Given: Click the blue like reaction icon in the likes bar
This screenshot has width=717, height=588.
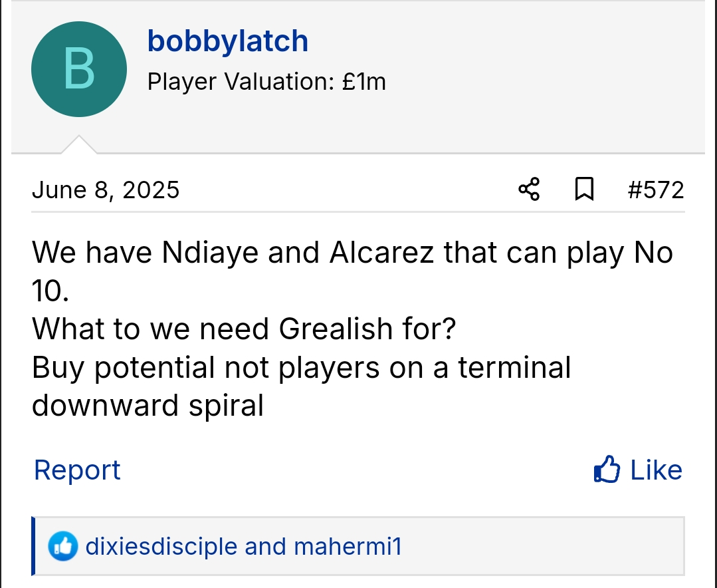Looking at the screenshot, I should coord(62,547).
